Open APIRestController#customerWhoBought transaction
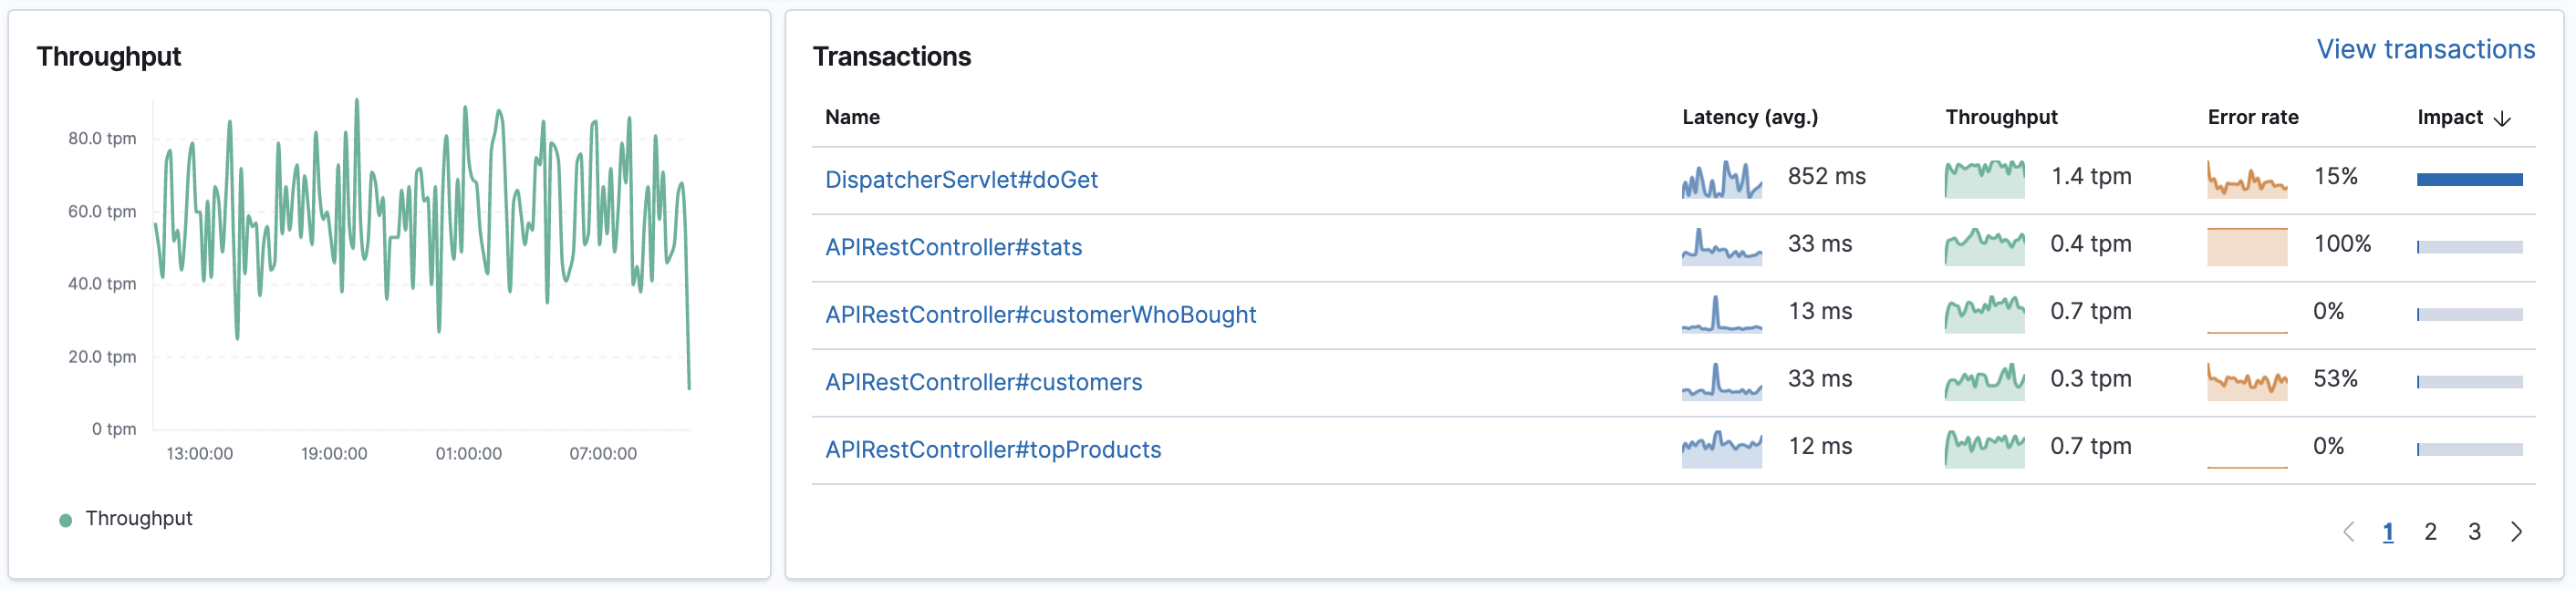 pos(1040,315)
